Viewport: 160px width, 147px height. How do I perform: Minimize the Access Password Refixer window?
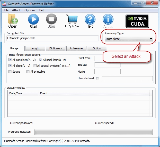(135, 3)
